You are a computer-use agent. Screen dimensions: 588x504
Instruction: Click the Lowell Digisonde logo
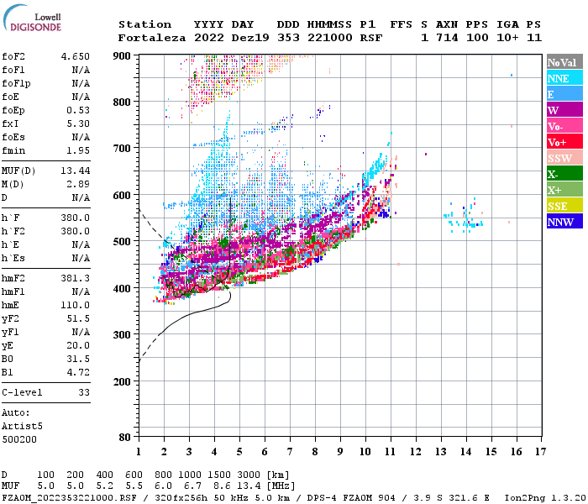32,18
